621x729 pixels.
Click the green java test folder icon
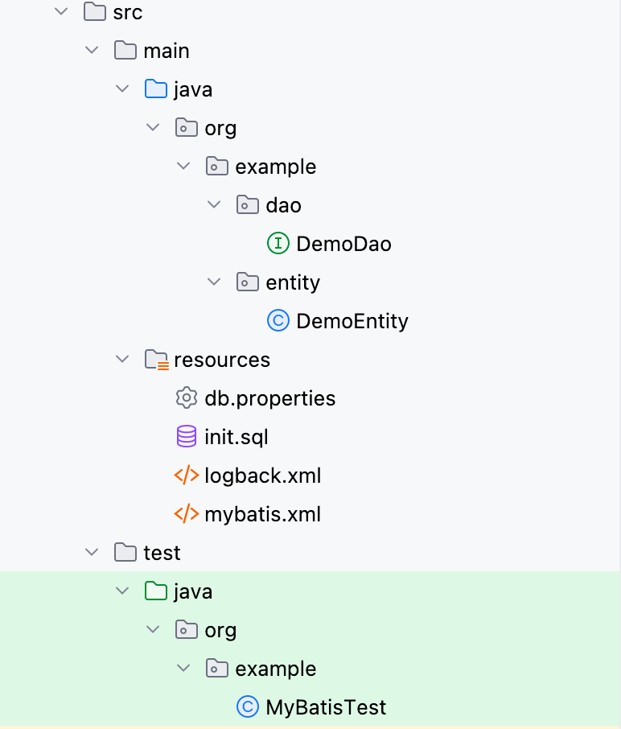(156, 591)
